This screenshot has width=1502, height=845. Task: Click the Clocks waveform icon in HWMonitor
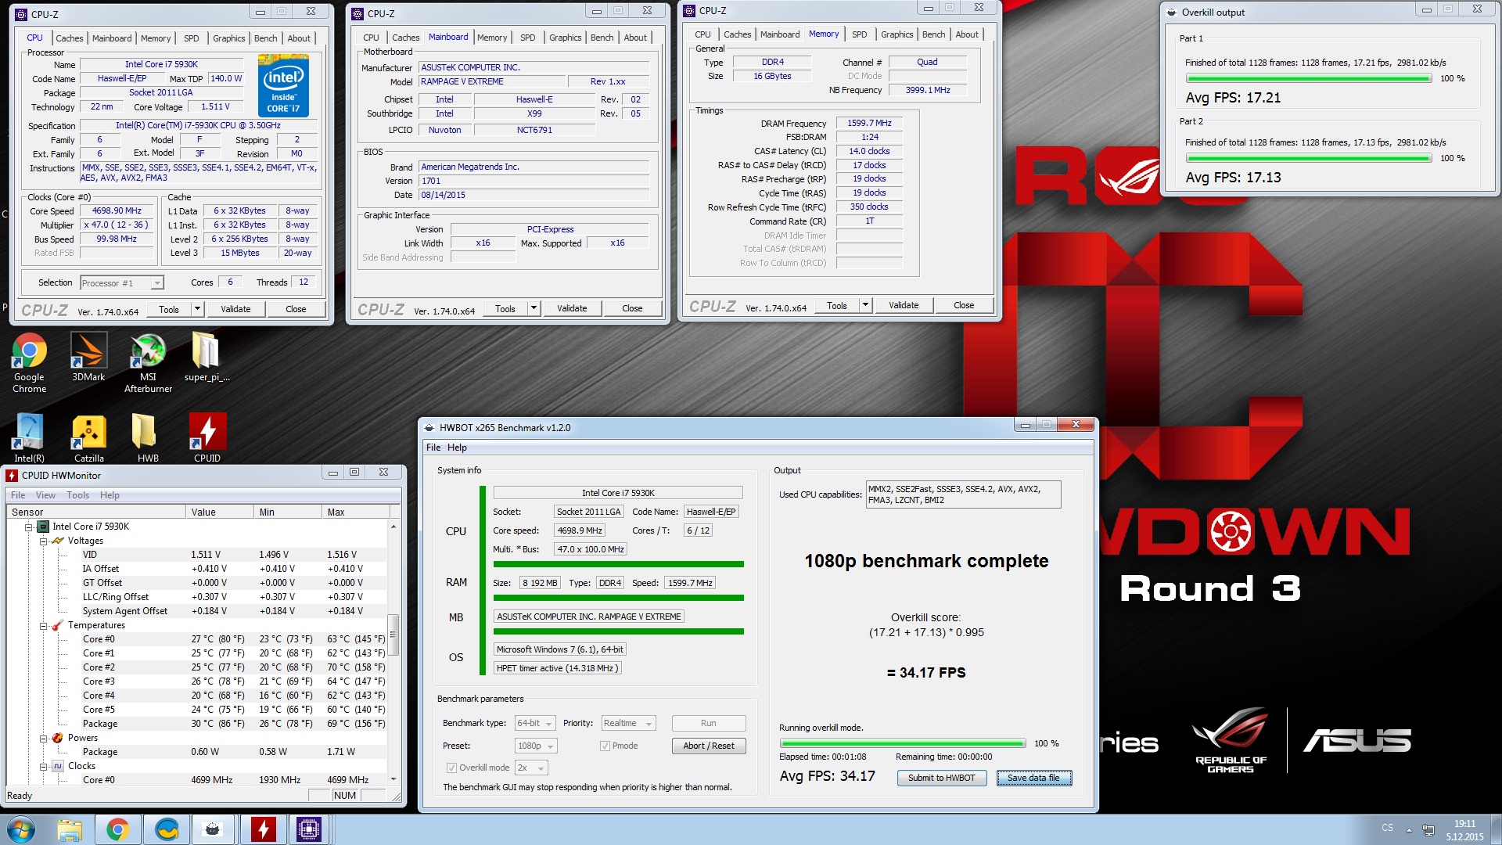click(x=58, y=766)
